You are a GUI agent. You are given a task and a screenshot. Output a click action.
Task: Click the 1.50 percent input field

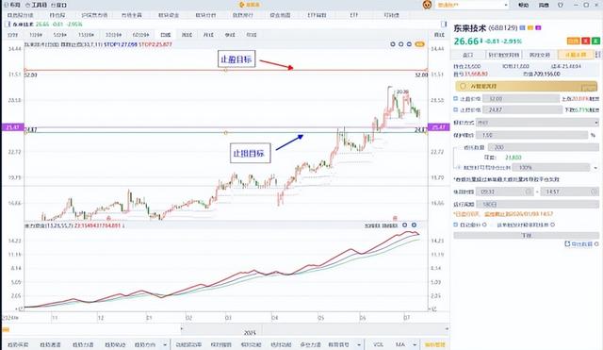pyautogui.click(x=531, y=135)
